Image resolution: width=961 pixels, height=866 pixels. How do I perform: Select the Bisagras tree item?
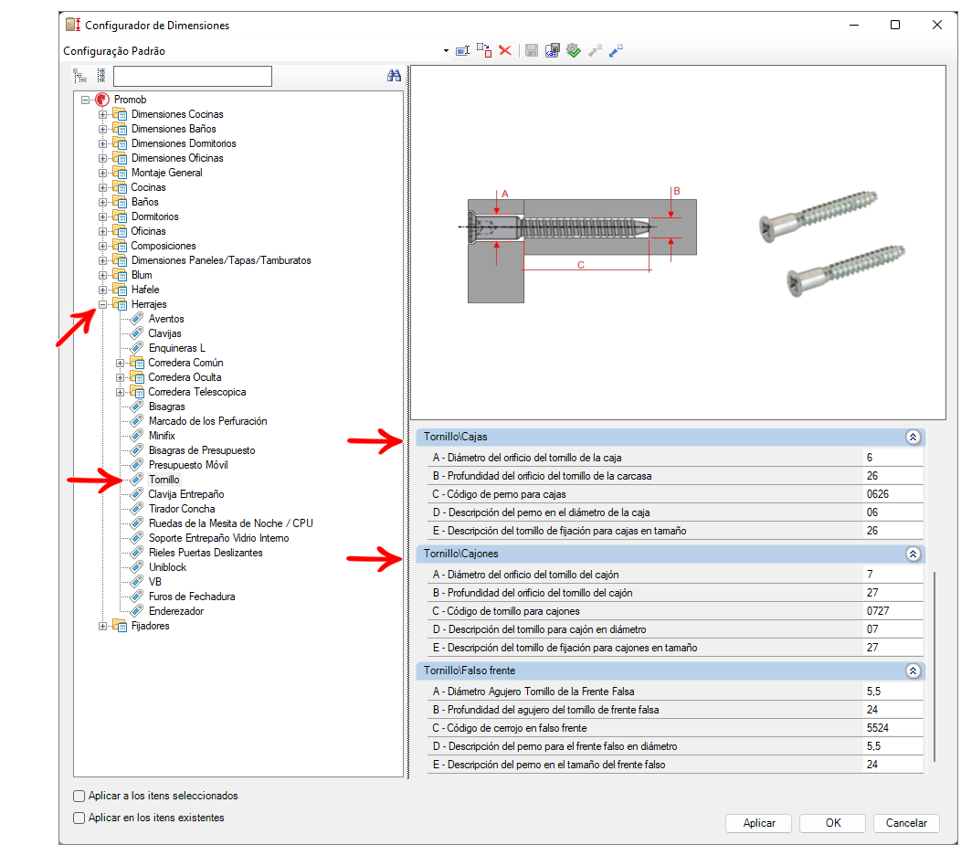pos(166,407)
